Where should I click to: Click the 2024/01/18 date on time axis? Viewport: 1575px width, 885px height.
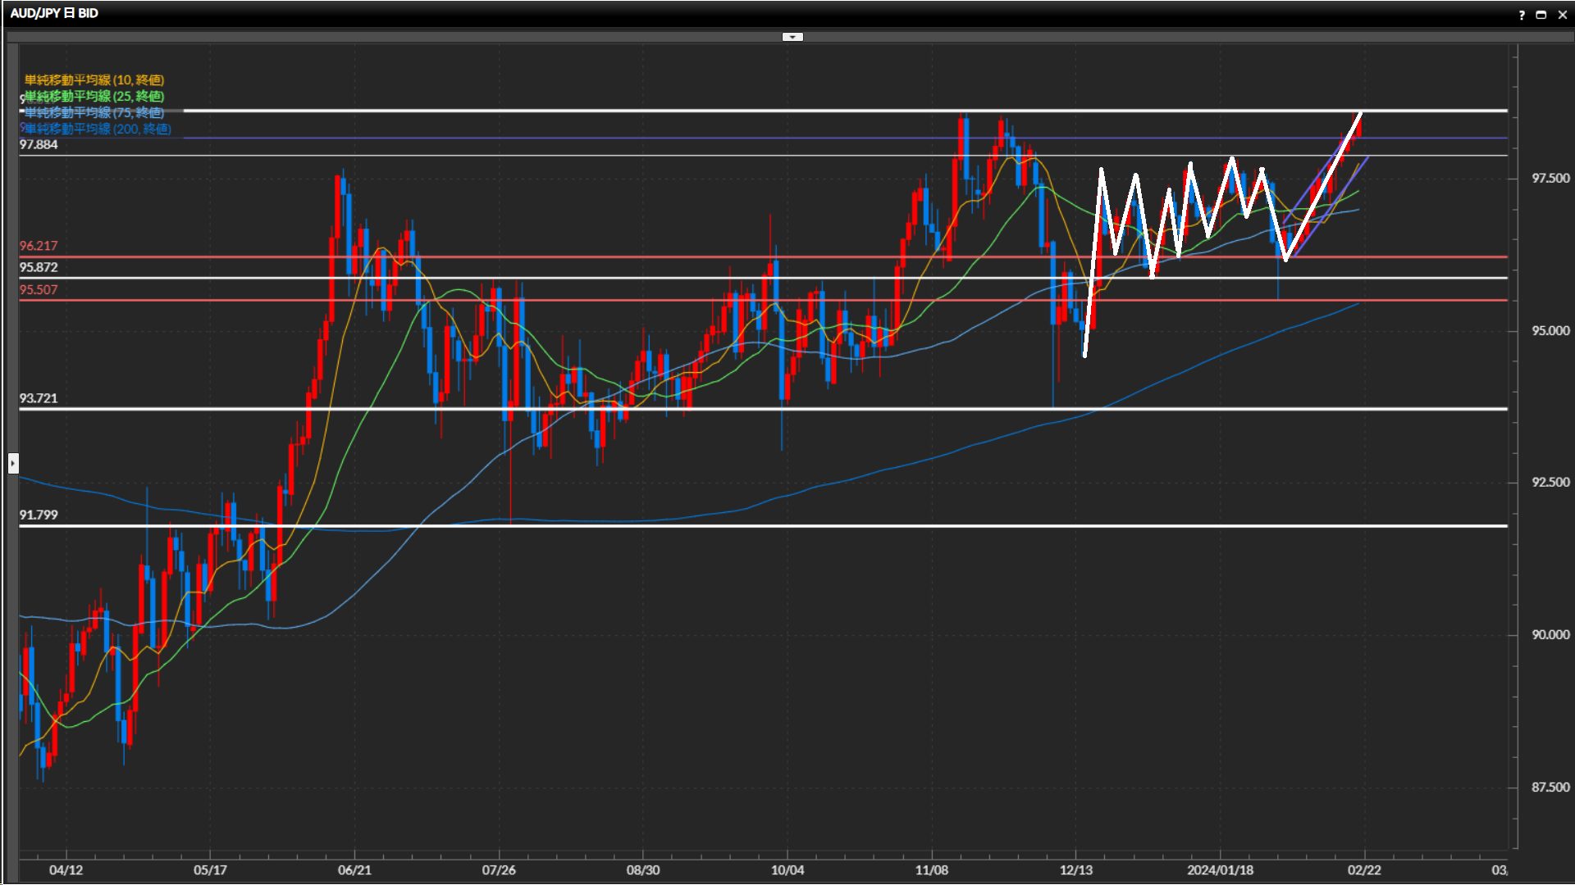(1220, 869)
